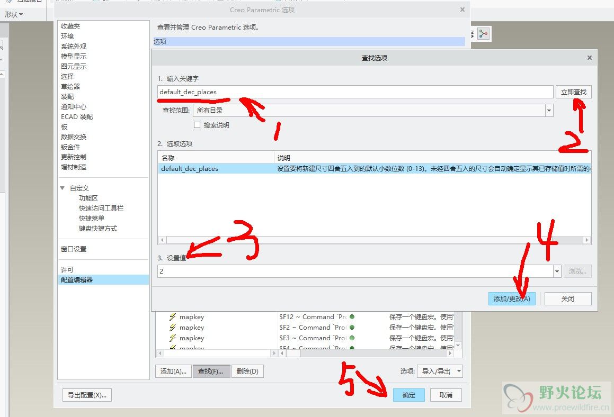Open 草绘器 category
Screen dimensions: 614x417
70,86
